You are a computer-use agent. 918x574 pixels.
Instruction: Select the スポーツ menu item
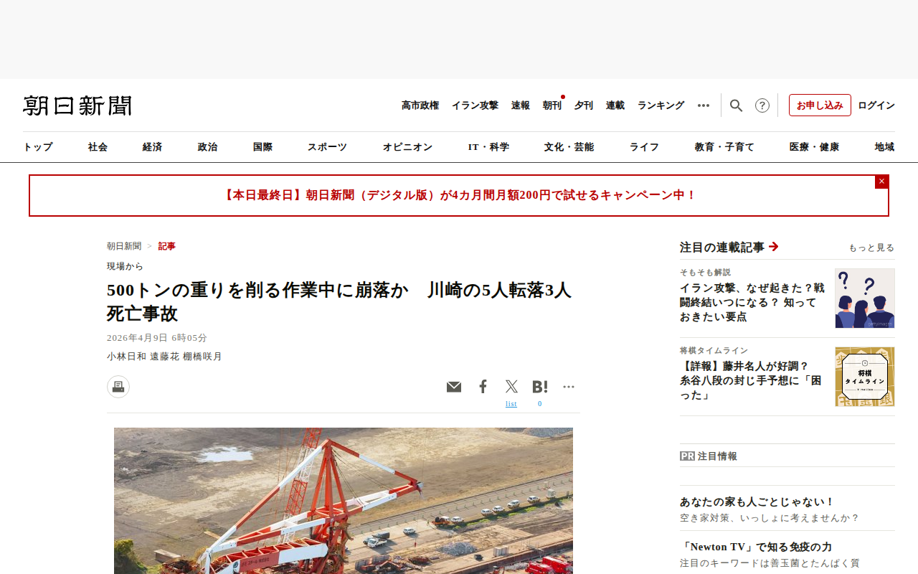[327, 147]
